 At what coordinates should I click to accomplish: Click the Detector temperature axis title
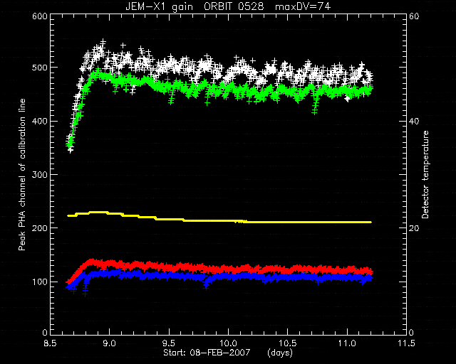[425, 174]
